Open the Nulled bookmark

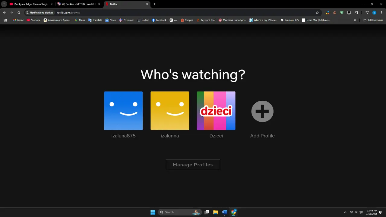point(143,20)
